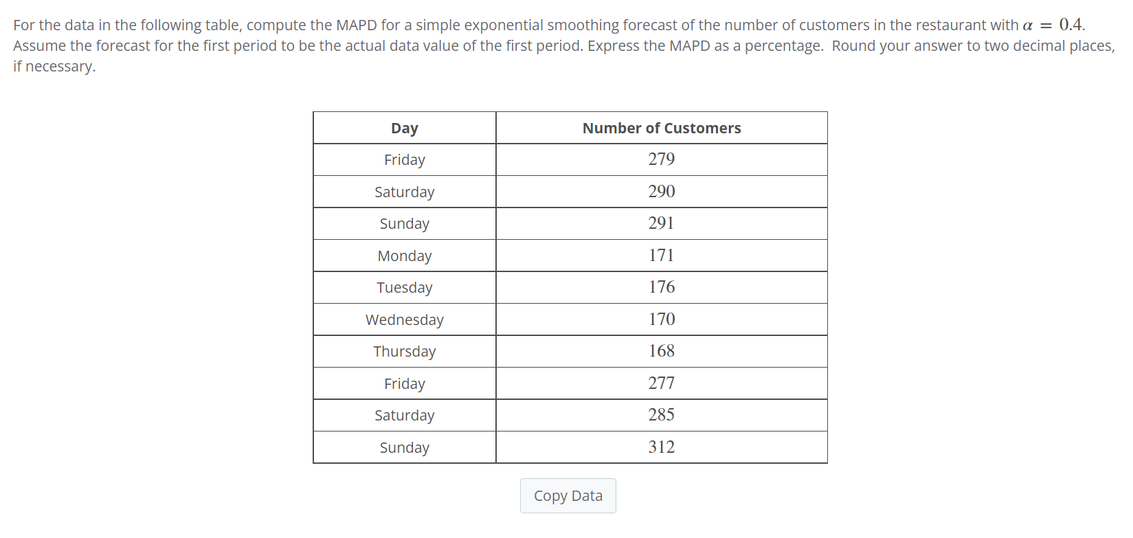Select the Tuesday row
This screenshot has height=538, width=1133.
coord(405,287)
